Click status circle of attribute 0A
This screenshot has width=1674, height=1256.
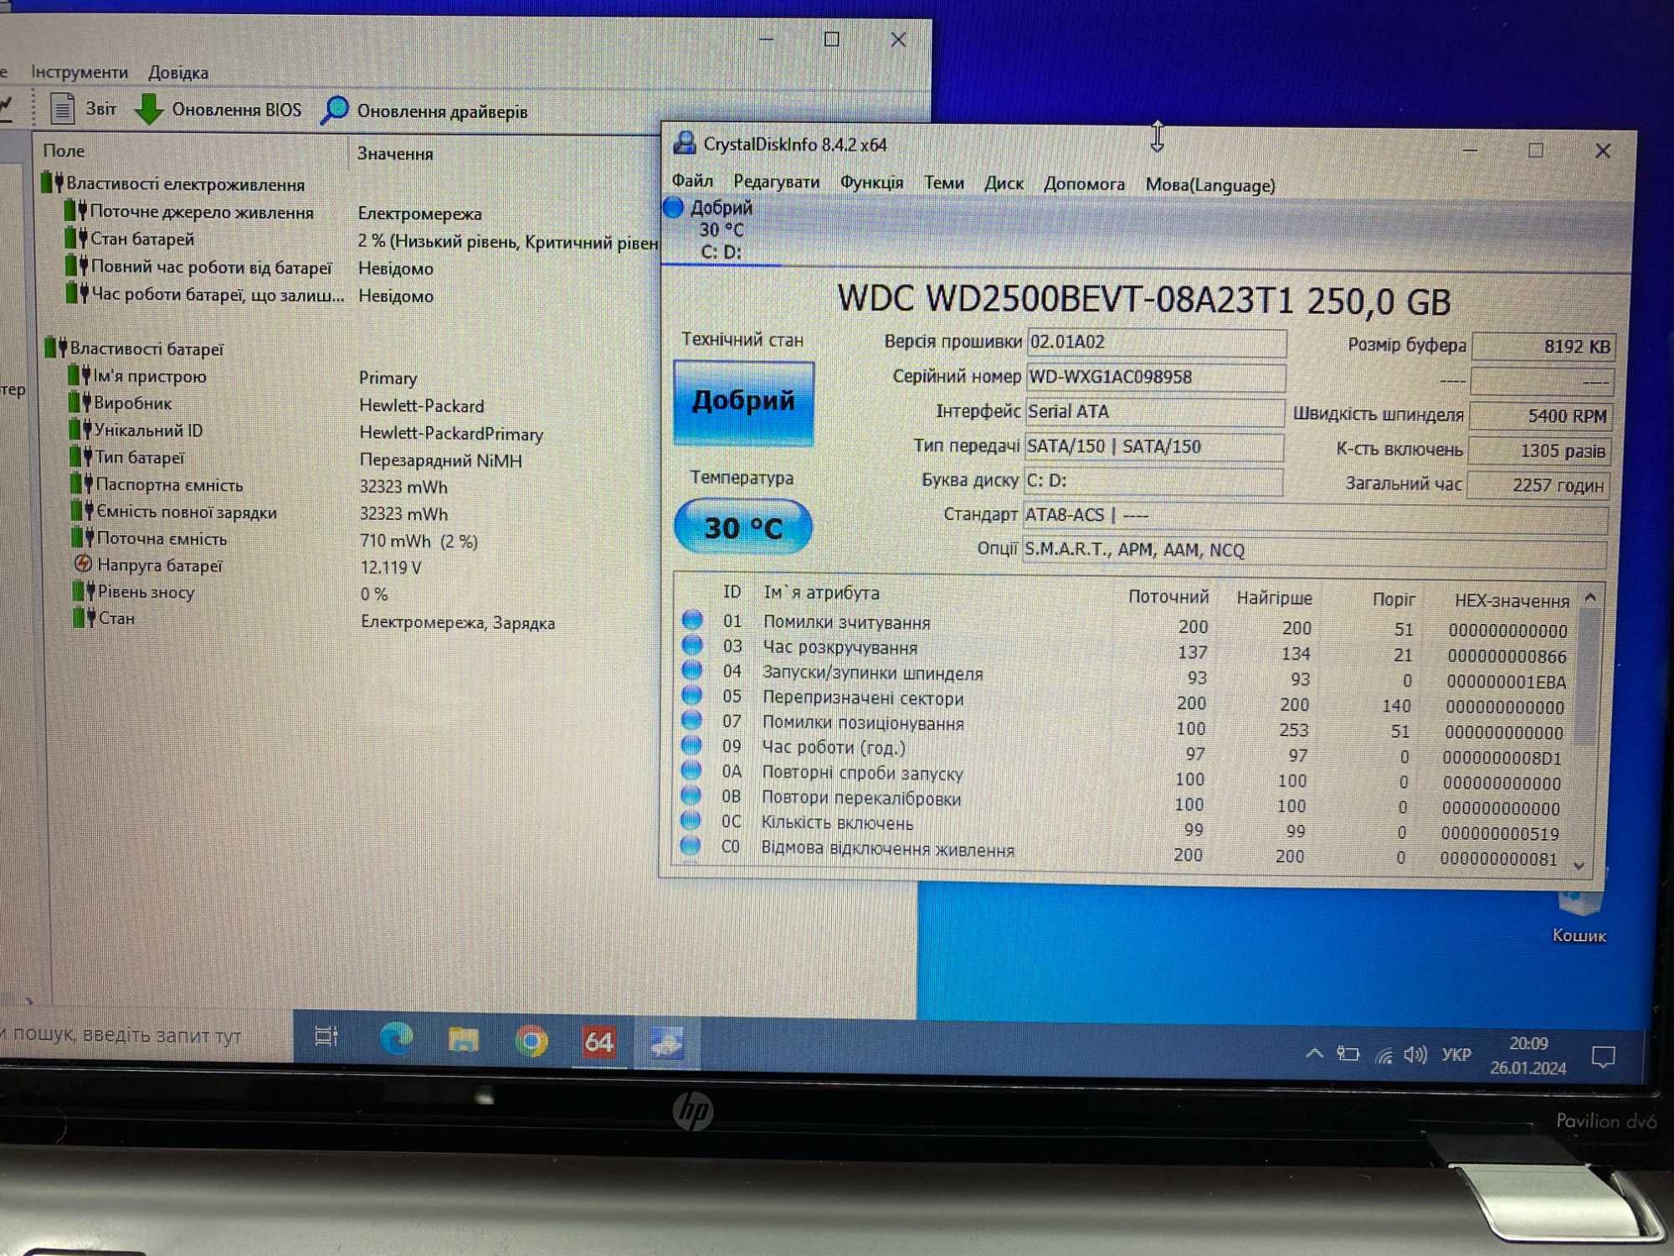coord(691,770)
